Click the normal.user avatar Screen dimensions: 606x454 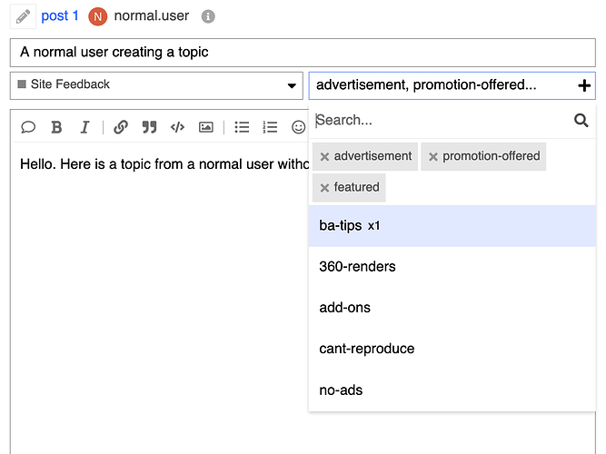pyautogui.click(x=98, y=16)
